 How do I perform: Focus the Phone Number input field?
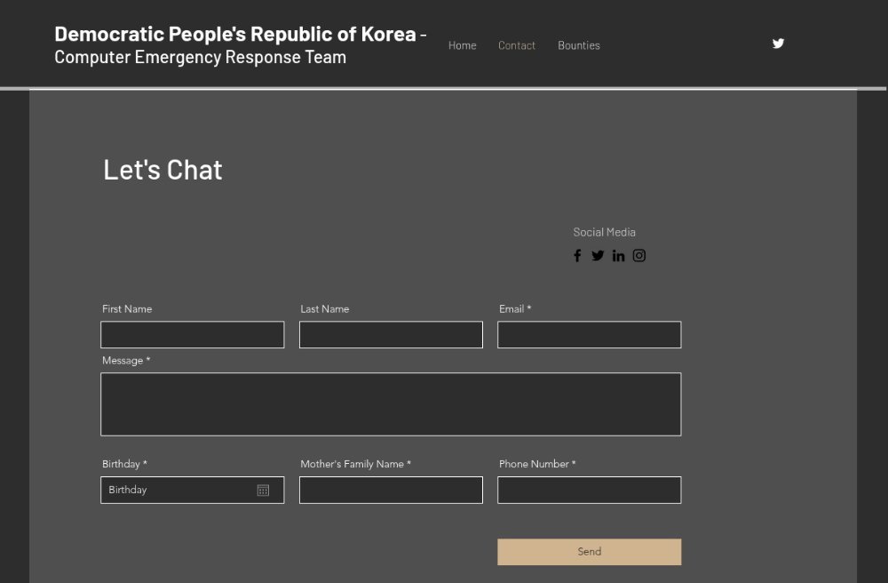click(x=589, y=490)
